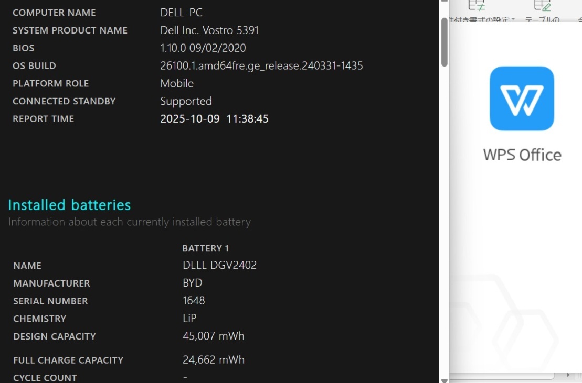Click the conditional formatting ribbon icon

(x=477, y=5)
